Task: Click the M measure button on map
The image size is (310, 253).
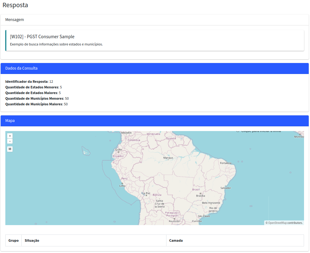Action: [x=10, y=149]
